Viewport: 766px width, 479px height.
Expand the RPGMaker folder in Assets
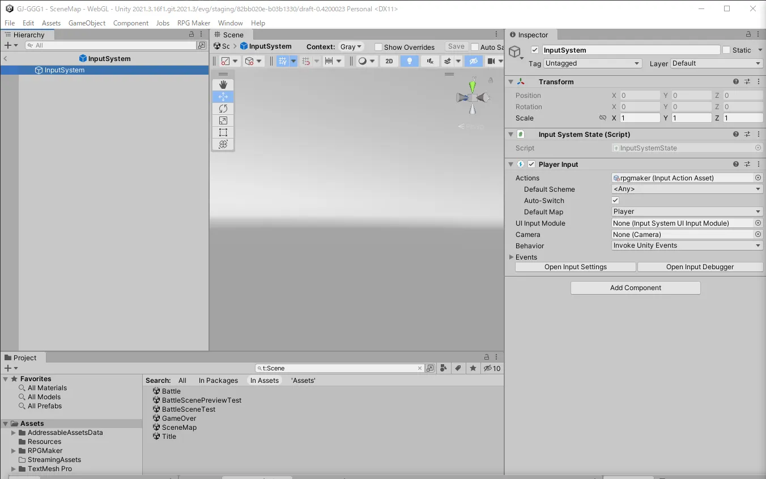[14, 451]
